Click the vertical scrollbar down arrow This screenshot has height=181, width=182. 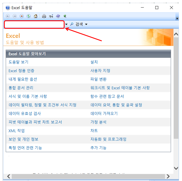176,168
